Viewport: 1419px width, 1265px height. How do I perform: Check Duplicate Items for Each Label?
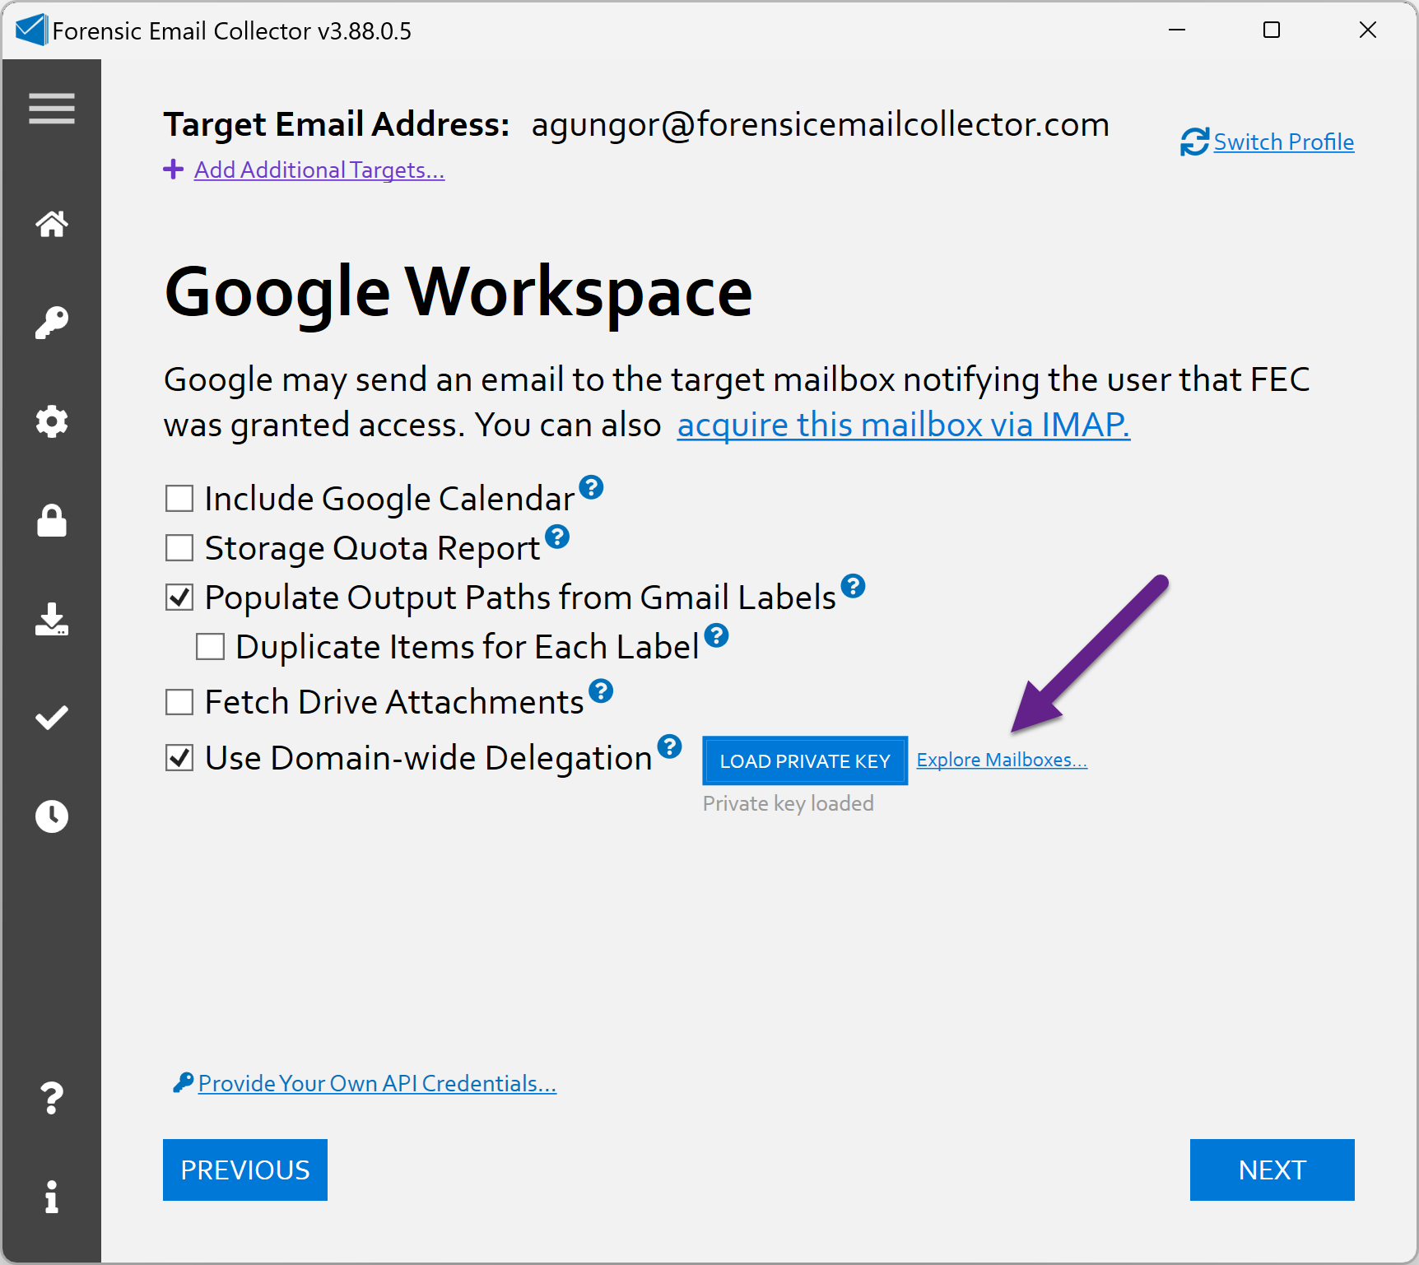[210, 646]
